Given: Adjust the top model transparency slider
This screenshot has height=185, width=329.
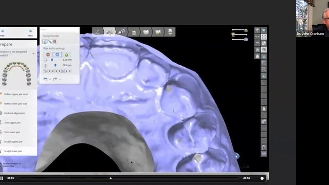Looking at the screenshot, I should coord(246,30).
